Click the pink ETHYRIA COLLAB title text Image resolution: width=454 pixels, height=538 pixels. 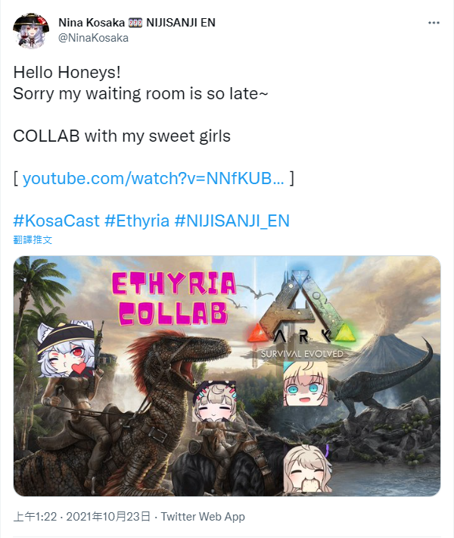174,299
